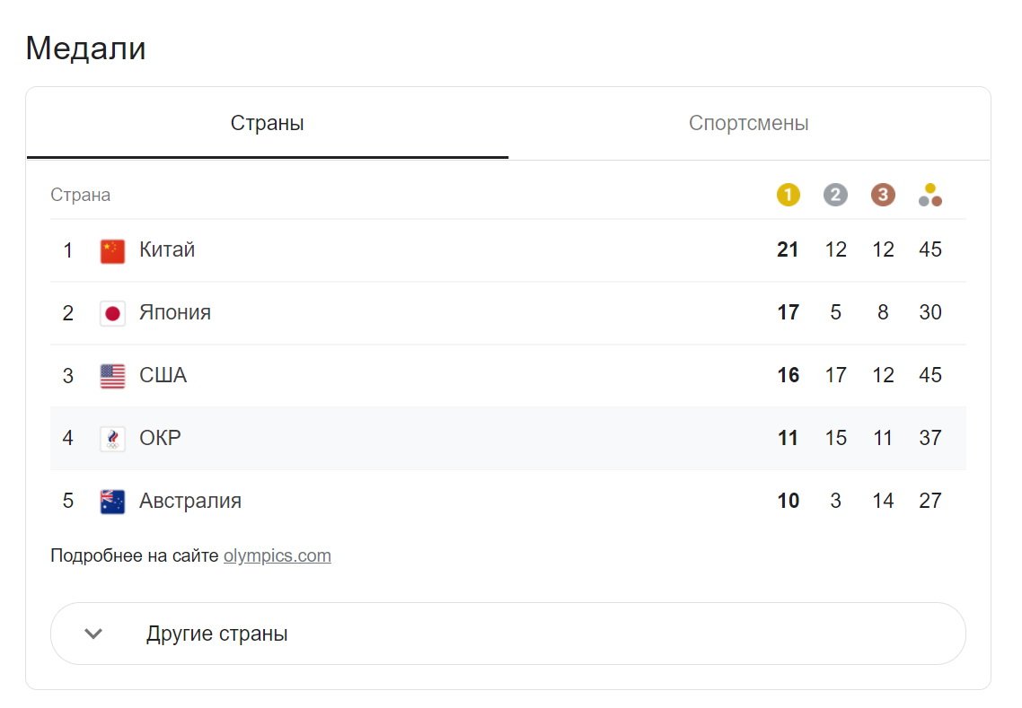
Task: Click the China flag icon
Action: pos(112,250)
